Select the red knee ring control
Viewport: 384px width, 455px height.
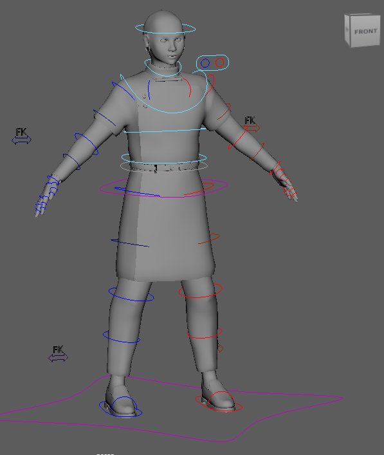pos(201,291)
